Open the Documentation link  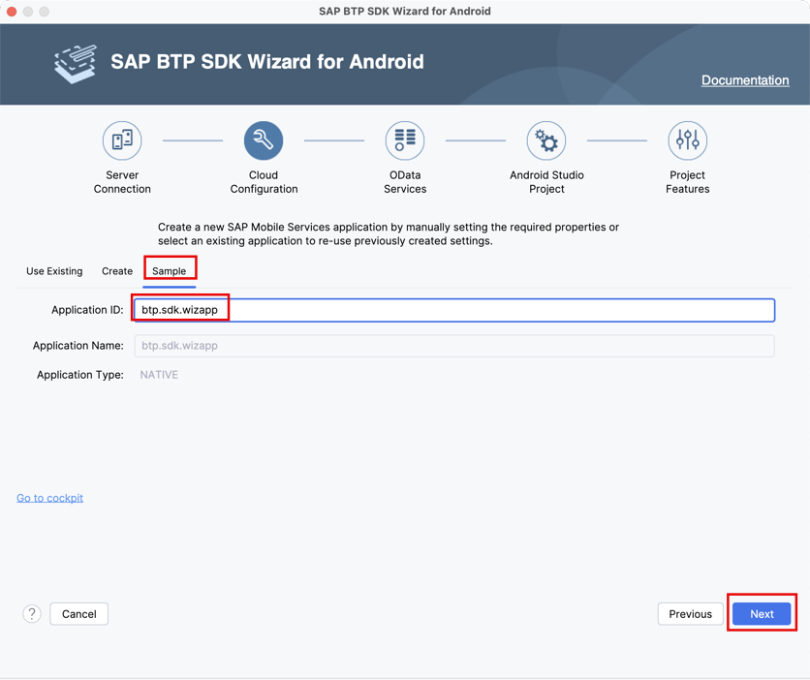pyautogui.click(x=745, y=80)
